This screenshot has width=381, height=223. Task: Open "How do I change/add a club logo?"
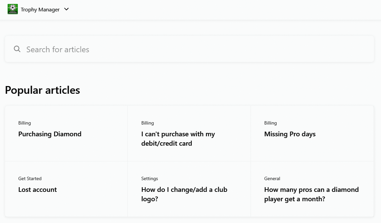[x=184, y=194]
